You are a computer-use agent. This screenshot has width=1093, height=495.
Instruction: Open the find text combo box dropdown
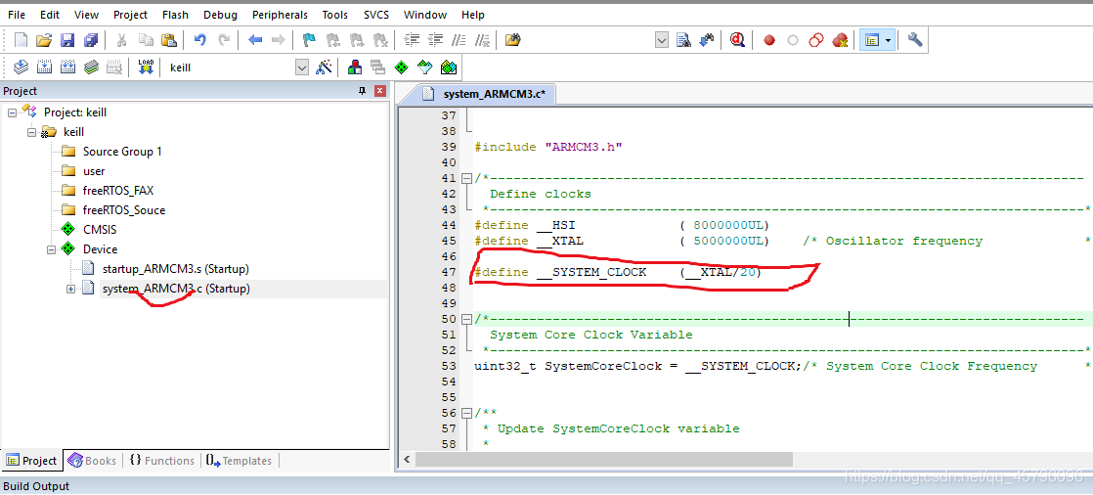(x=662, y=40)
